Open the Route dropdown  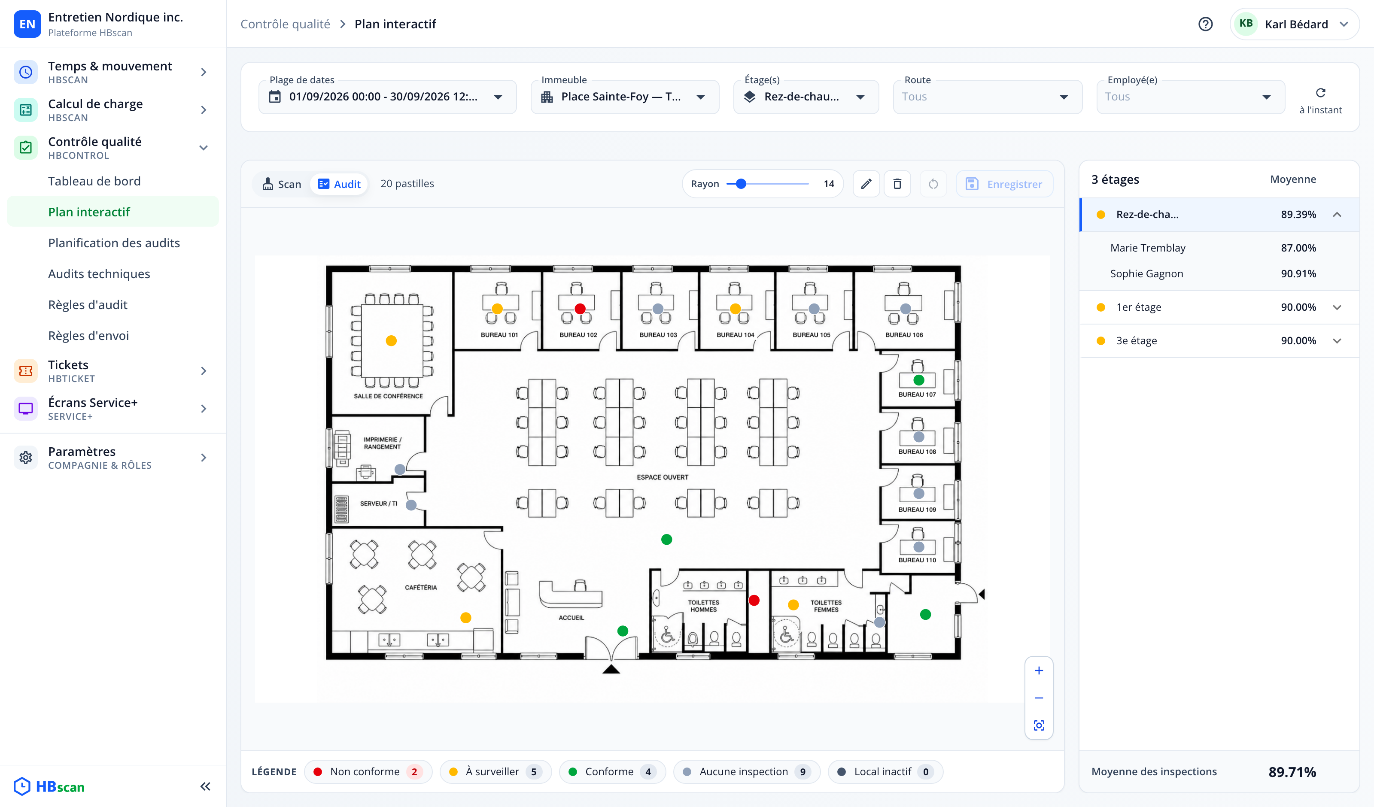click(x=988, y=97)
